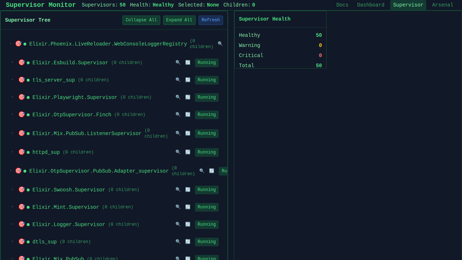Click refresh icon on Elixir.OtpSupervisor.Finch row
The height and width of the screenshot is (260, 462).
click(x=188, y=114)
